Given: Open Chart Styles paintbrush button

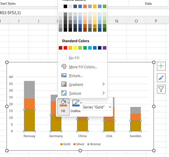Looking at the screenshot, I should click(x=161, y=78).
